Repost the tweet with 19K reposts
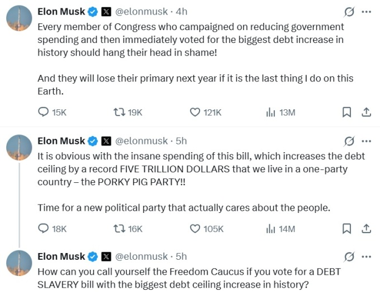The width and height of the screenshot is (380, 296). (x=119, y=112)
